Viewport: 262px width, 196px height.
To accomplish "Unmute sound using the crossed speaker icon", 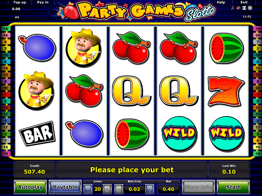I will click(x=238, y=8).
